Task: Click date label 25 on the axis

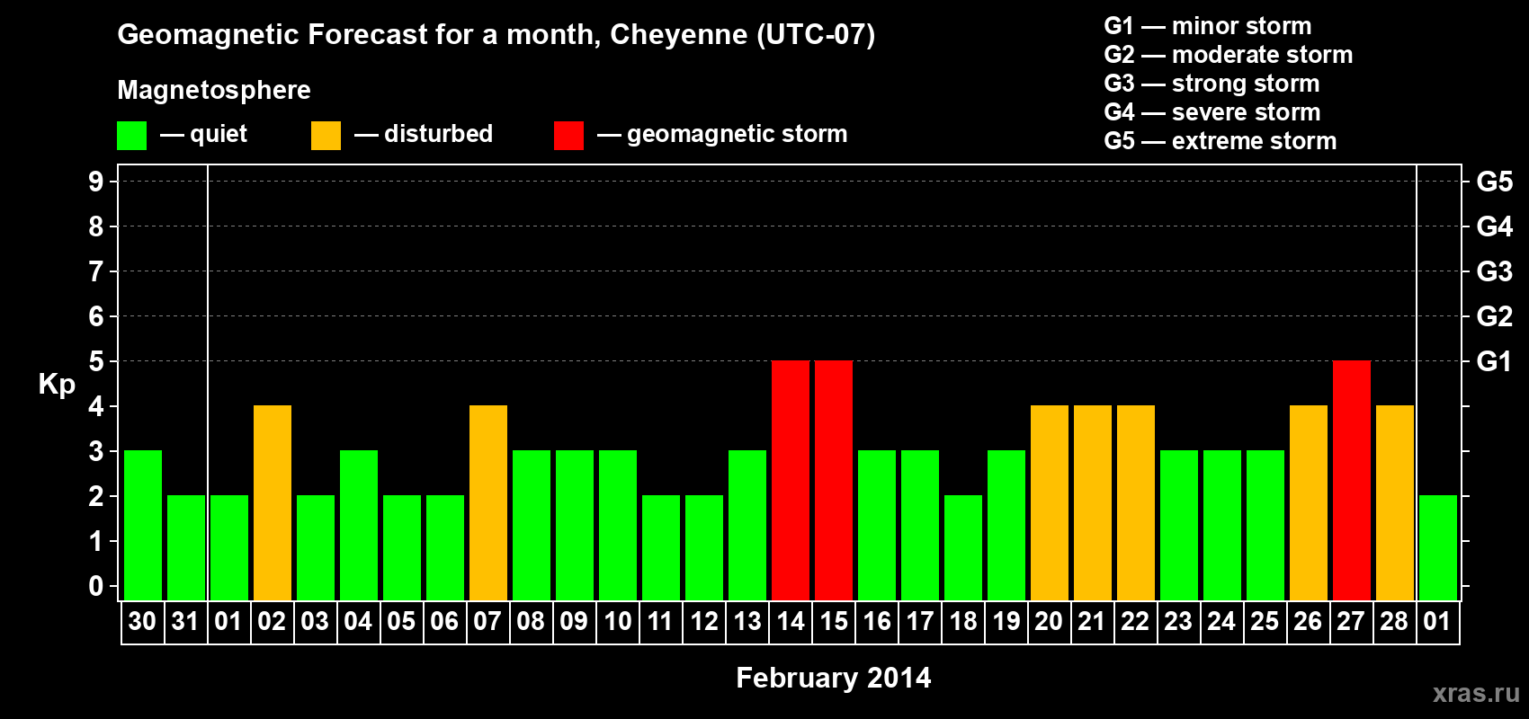Action: (x=1265, y=622)
